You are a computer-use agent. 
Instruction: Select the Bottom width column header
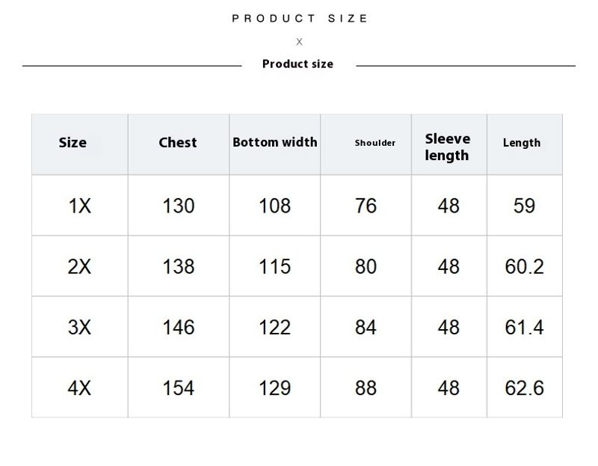275,142
